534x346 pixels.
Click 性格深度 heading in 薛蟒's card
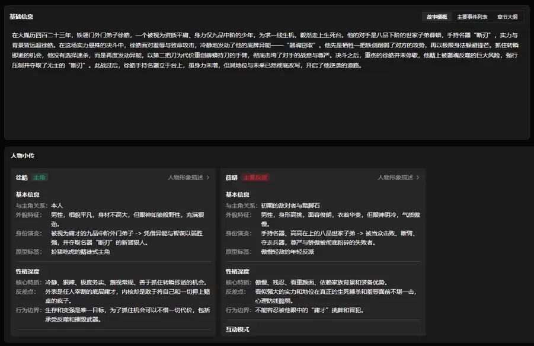237,271
